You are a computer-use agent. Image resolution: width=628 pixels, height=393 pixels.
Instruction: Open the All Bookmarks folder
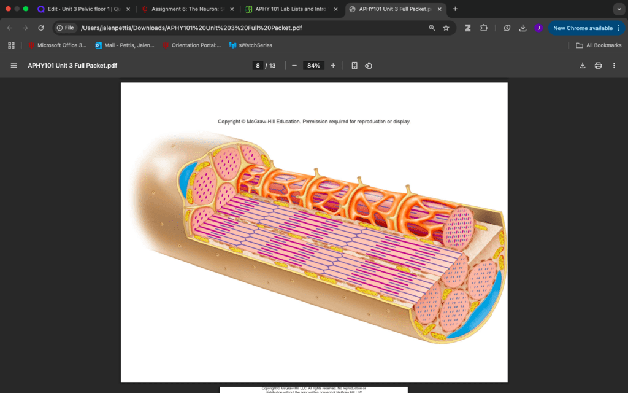click(x=599, y=45)
